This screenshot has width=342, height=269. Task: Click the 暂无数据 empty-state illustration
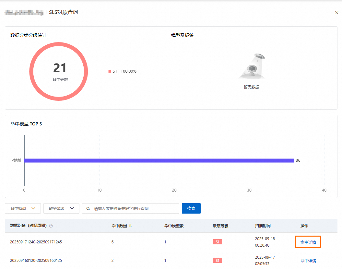click(252, 66)
